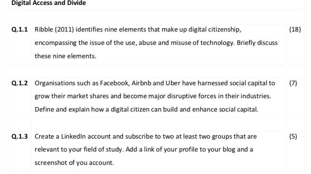Click the word 'Facebook' in Q.1.2
This screenshot has height=174, width=311.
coord(115,83)
